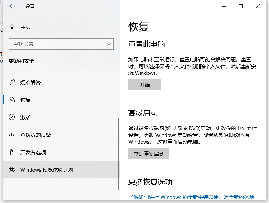Image resolution: width=269 pixels, height=203 pixels.
Task: Click the magnifier icon in search box
Action: pyautogui.click(x=108, y=44)
